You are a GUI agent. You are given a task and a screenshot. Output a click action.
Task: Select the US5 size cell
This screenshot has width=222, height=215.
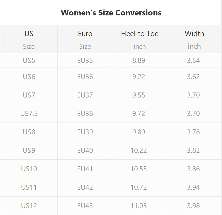click(x=29, y=60)
